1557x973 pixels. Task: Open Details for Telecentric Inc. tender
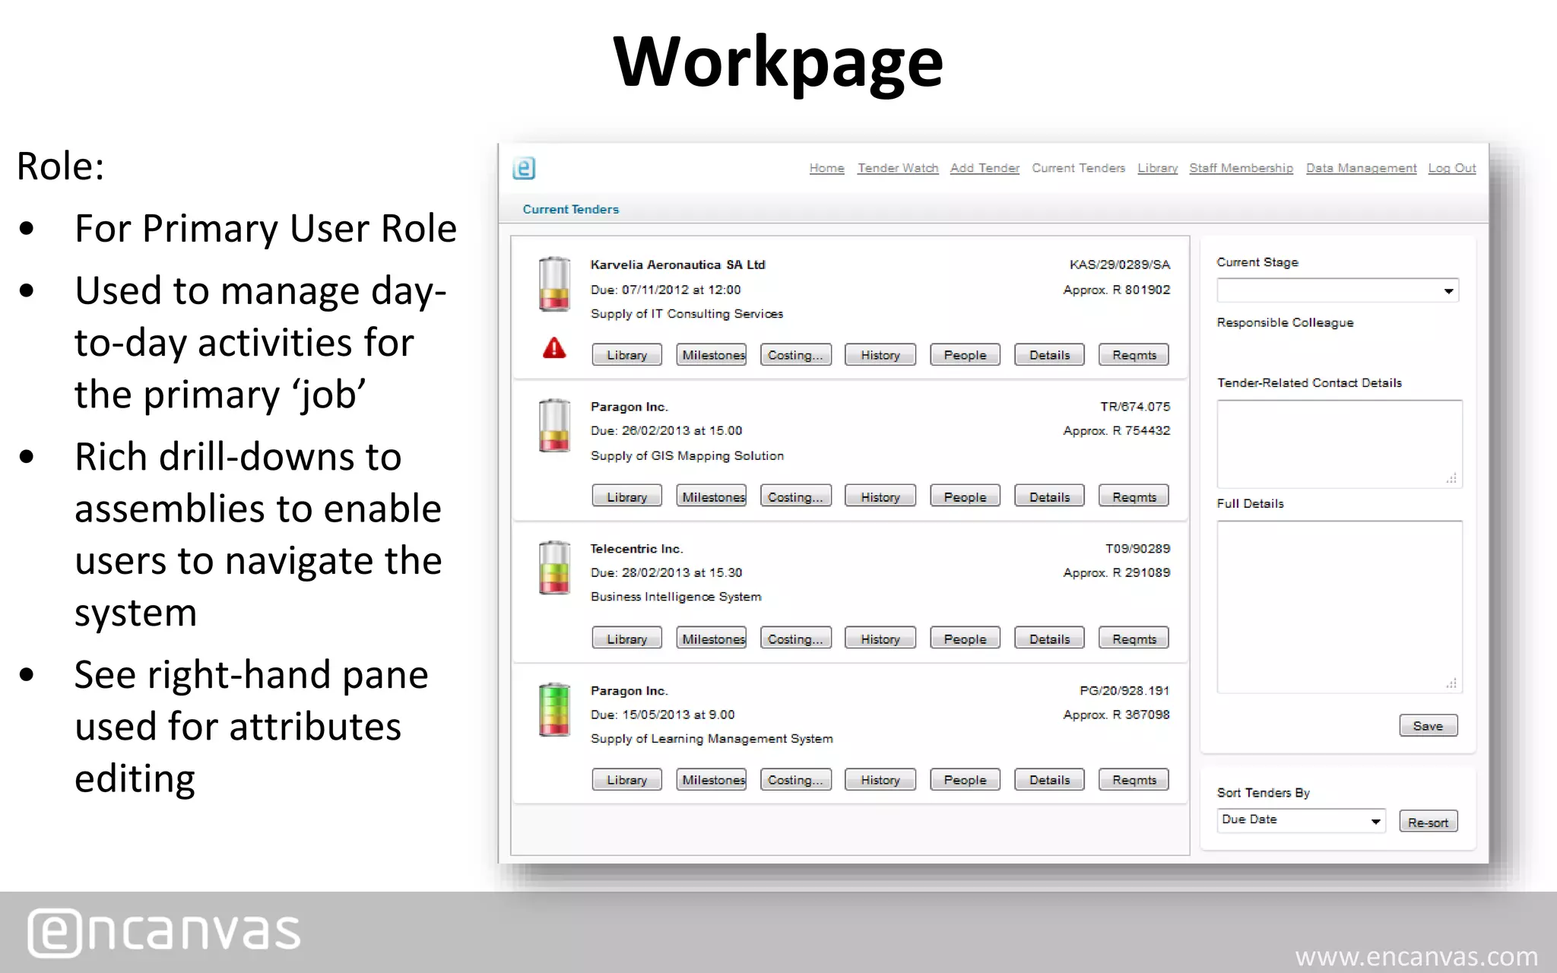click(1049, 639)
